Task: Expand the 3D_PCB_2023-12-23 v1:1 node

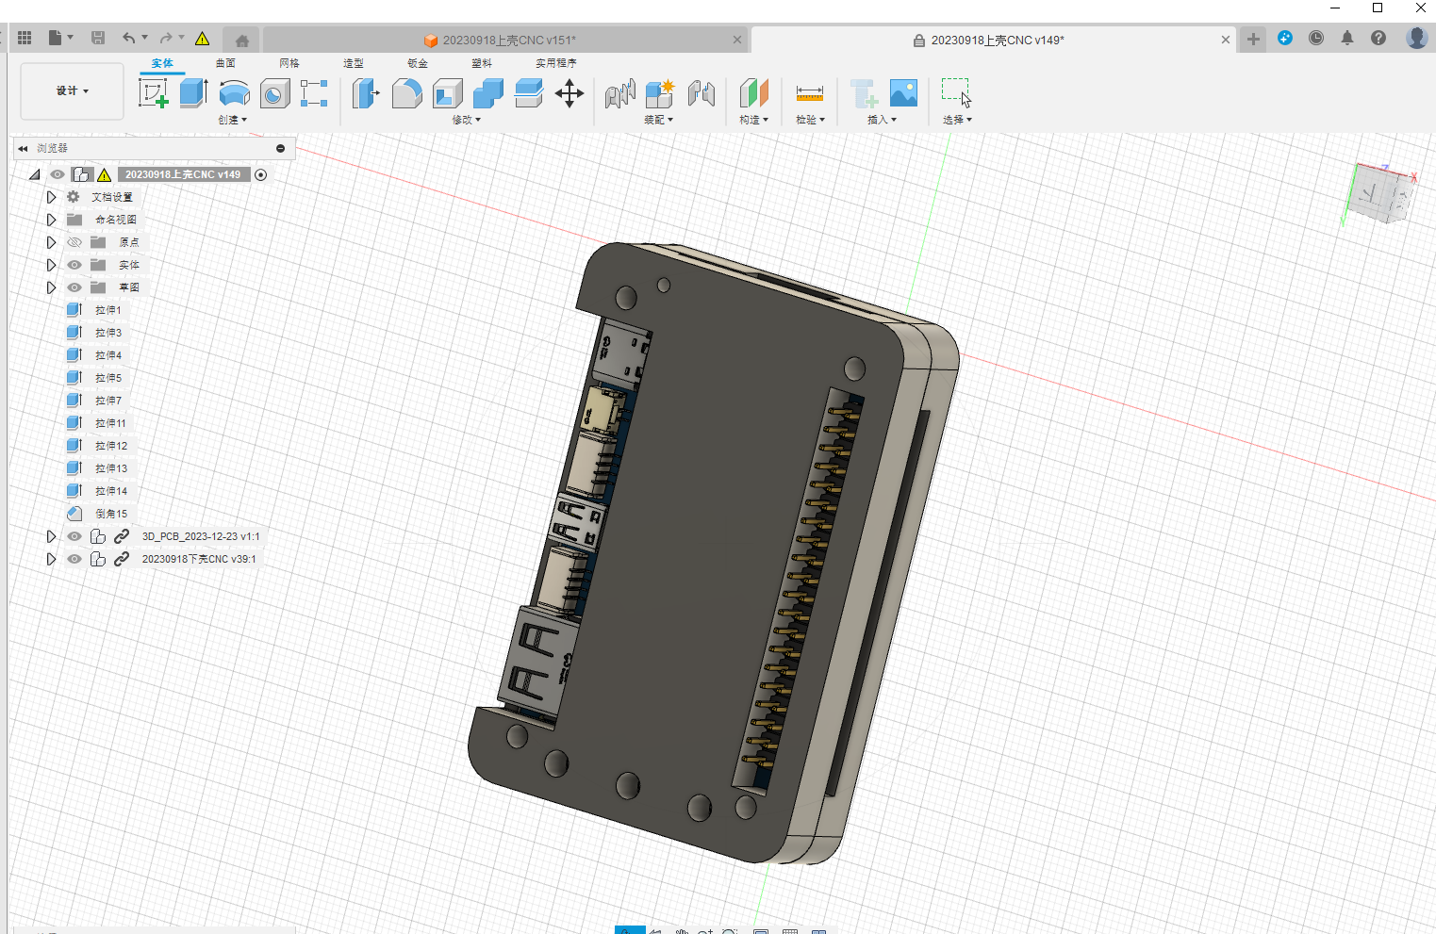Action: (x=52, y=536)
